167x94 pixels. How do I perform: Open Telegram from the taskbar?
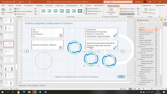pos(40,92)
